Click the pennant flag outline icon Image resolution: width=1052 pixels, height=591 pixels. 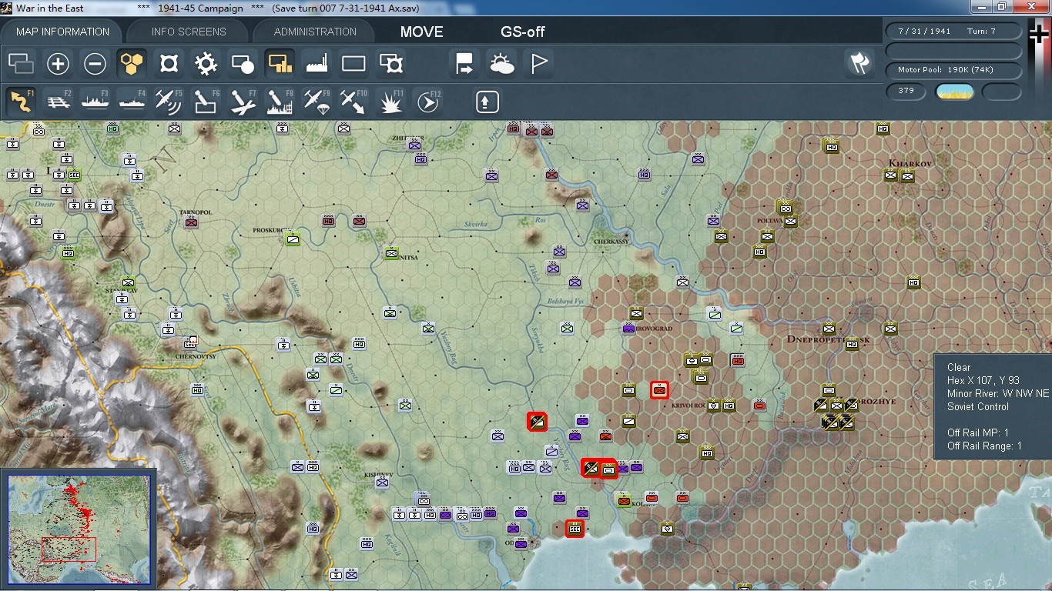538,63
